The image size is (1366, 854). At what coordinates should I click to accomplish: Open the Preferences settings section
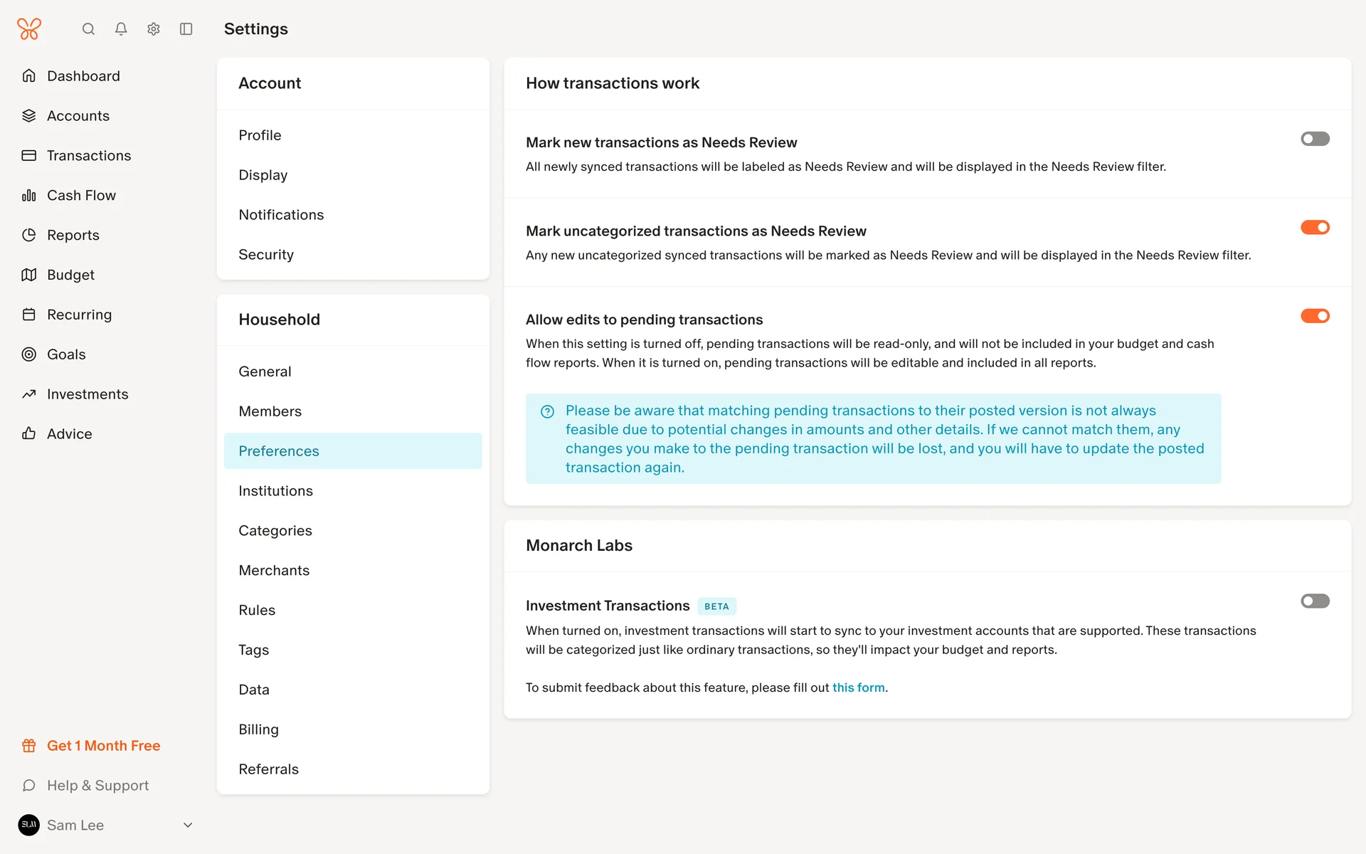point(279,451)
